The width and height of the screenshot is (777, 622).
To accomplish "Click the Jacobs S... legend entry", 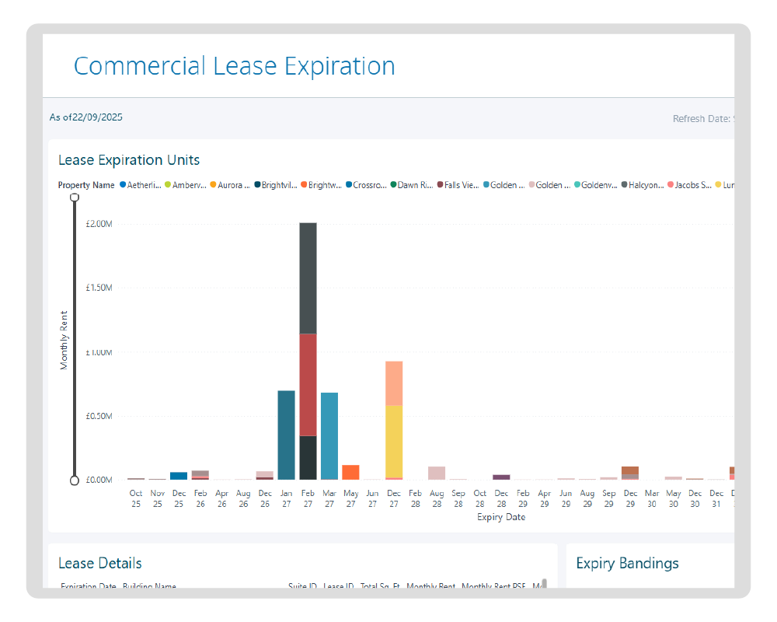I will click(692, 185).
